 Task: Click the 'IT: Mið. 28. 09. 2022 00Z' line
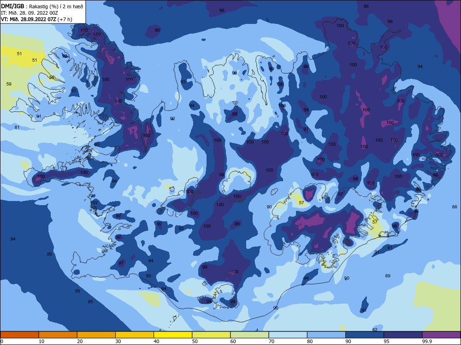click(30, 13)
